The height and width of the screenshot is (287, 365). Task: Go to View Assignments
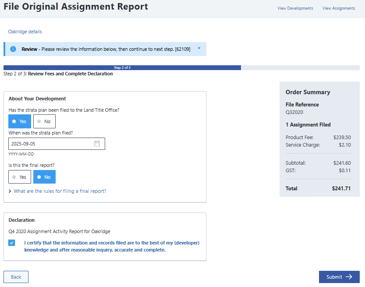point(338,8)
